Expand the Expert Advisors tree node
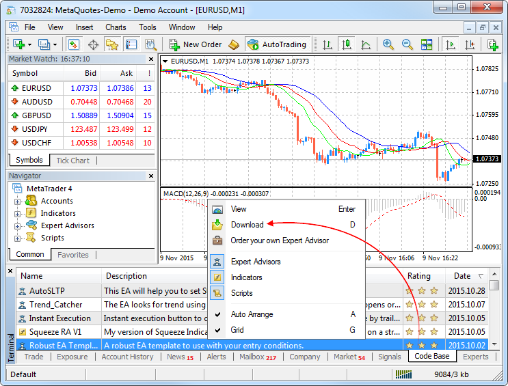 (x=18, y=226)
